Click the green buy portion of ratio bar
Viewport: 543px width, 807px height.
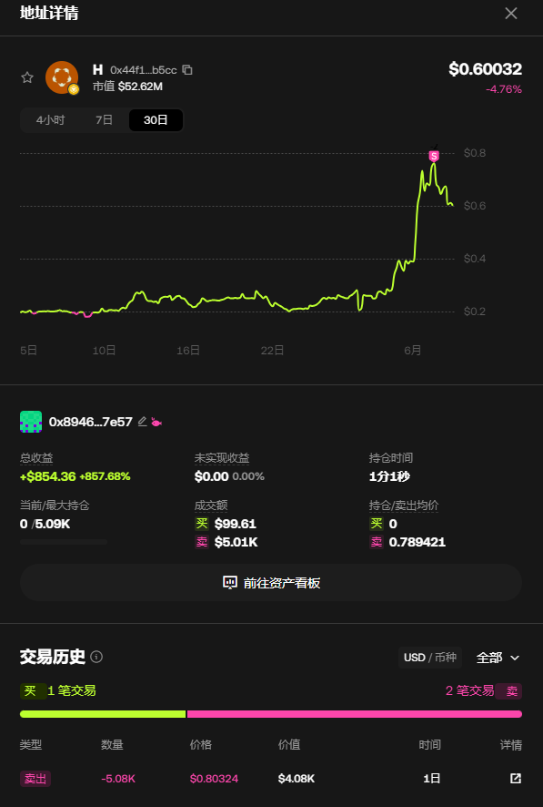(x=103, y=714)
